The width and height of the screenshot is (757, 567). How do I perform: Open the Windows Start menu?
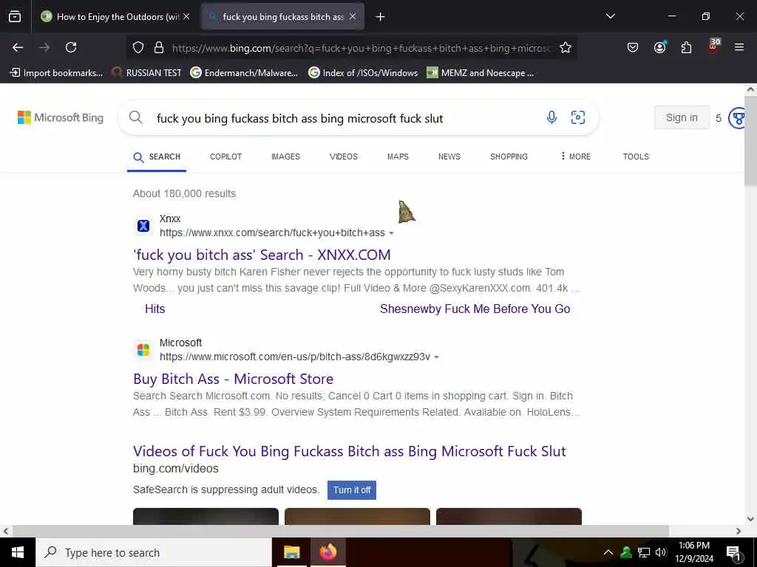pyautogui.click(x=18, y=552)
